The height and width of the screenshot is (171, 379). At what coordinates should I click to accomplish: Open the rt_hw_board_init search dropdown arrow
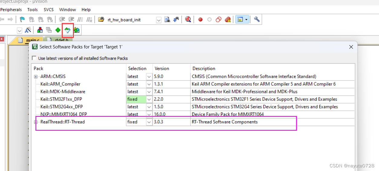(x=159, y=20)
